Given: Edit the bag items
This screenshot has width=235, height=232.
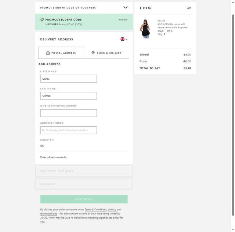Looking at the screenshot, I should coord(189,8).
